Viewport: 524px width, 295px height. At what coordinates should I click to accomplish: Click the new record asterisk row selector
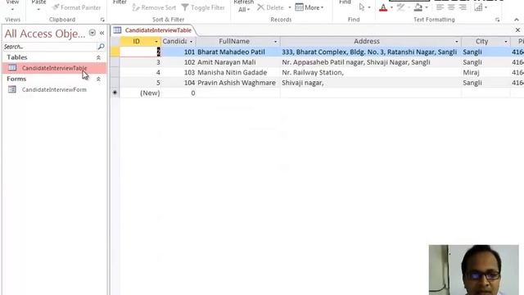(115, 93)
